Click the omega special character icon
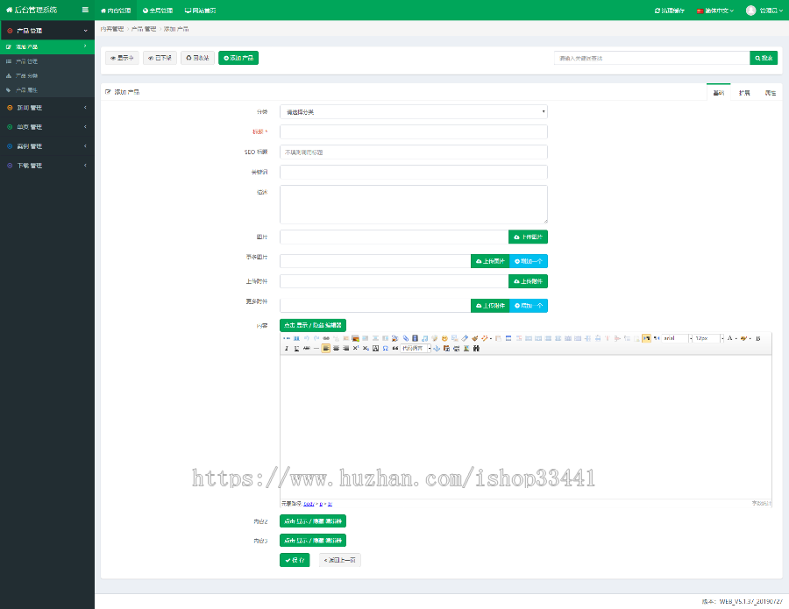789x609 pixels. (386, 349)
